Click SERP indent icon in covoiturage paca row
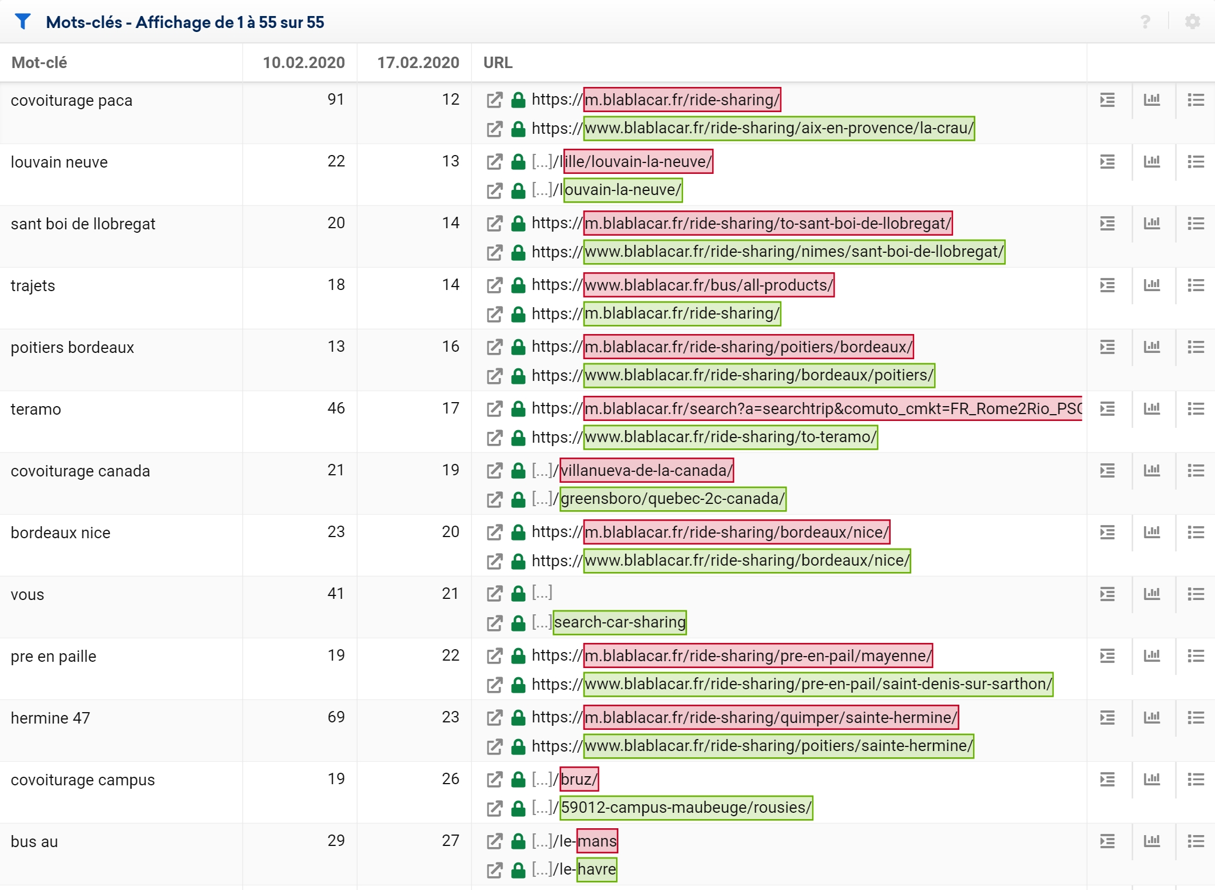The image size is (1215, 890). tap(1107, 100)
